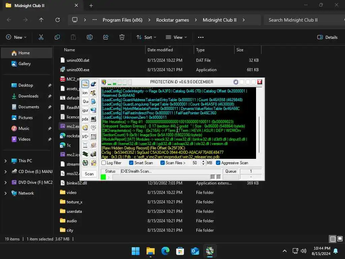This screenshot has height=259, width=345.
Task: Click the yellow folder-with-globe icon in Protection ID
Action: [85, 127]
